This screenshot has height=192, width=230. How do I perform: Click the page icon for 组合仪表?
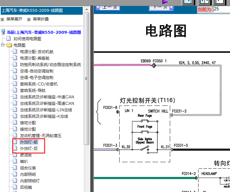[x=15, y=168]
